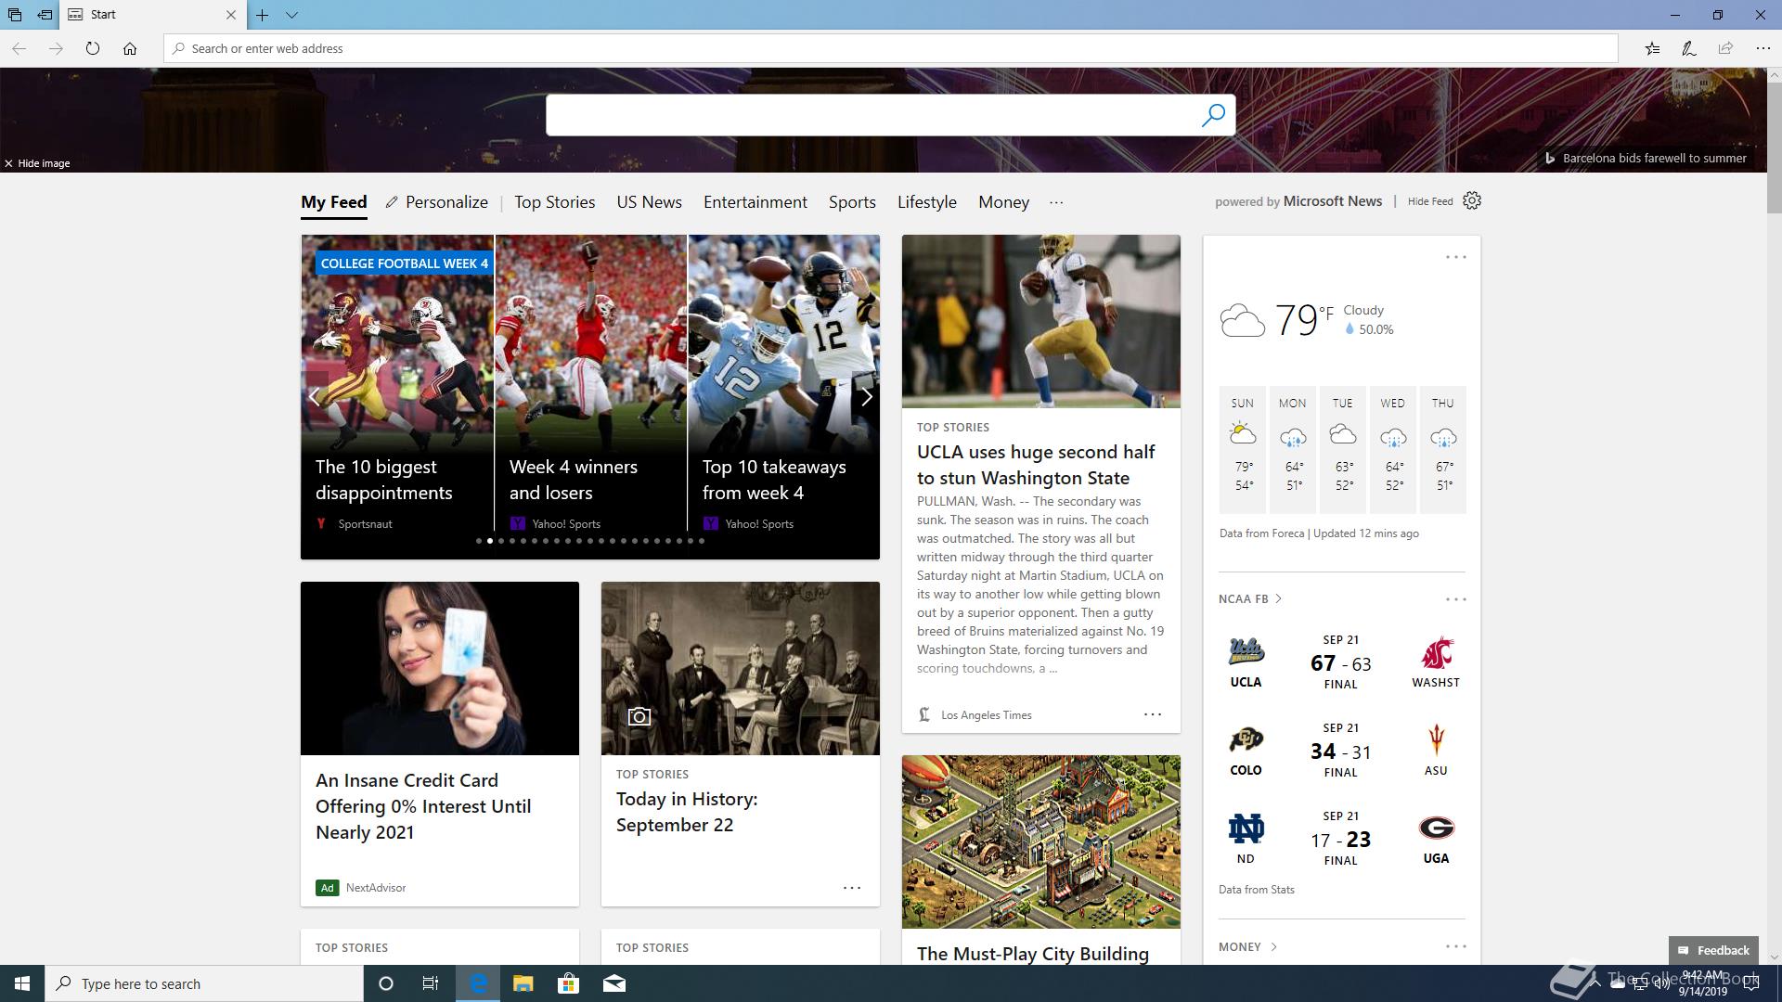The width and height of the screenshot is (1782, 1002).
Task: Open feed settings gear
Action: coord(1472,200)
